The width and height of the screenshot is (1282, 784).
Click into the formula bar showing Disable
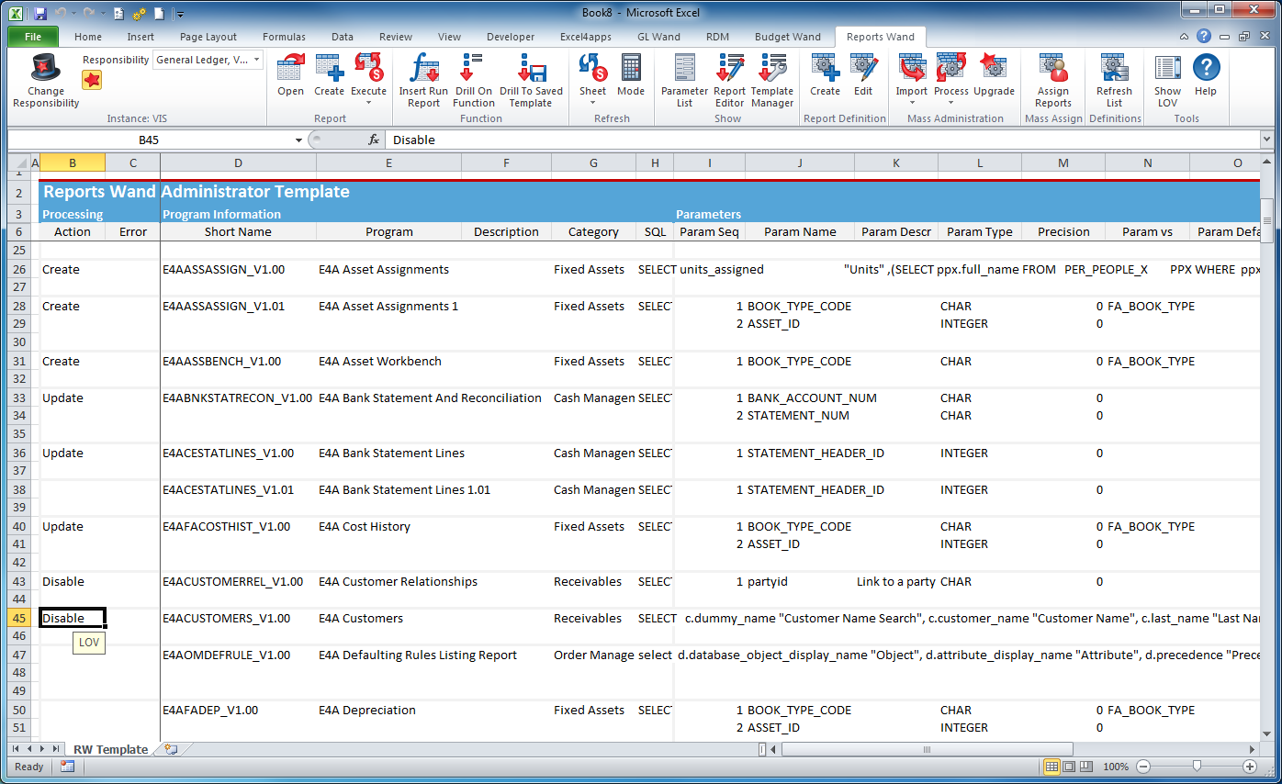pyautogui.click(x=821, y=140)
